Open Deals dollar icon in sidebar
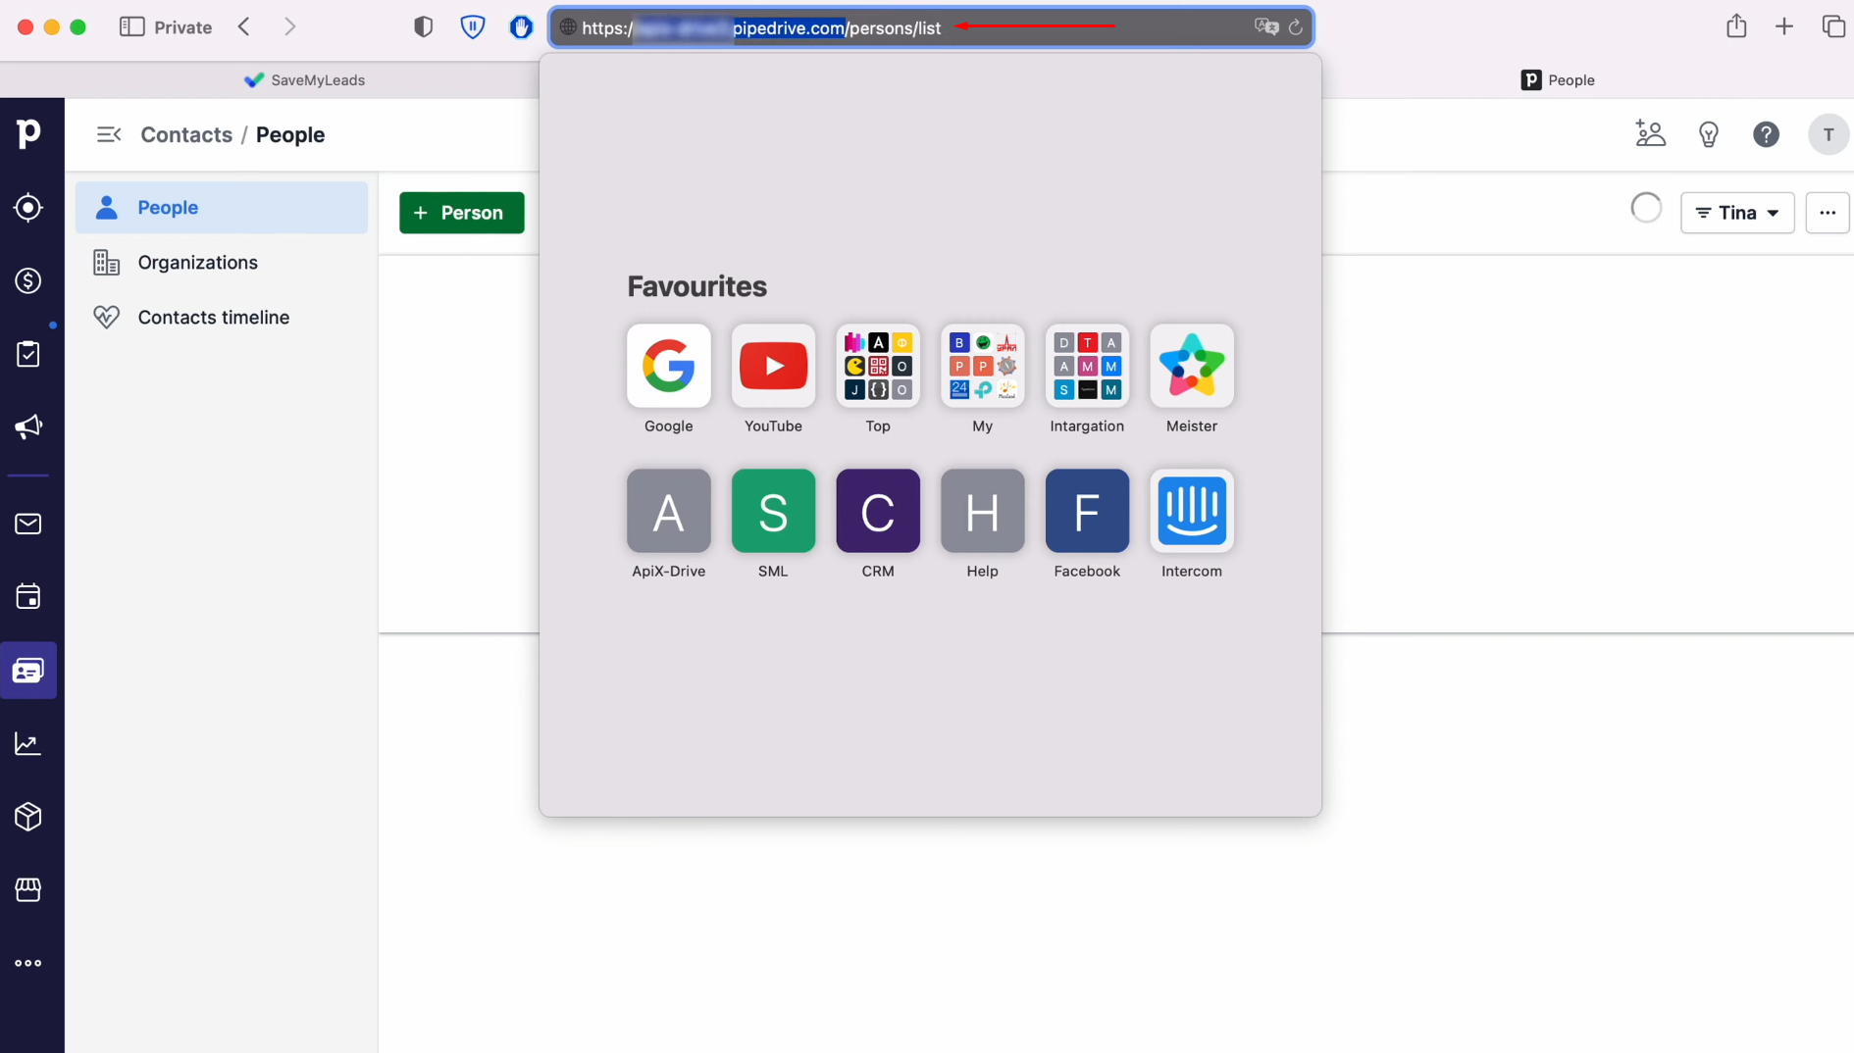The image size is (1854, 1053). pos(28,281)
